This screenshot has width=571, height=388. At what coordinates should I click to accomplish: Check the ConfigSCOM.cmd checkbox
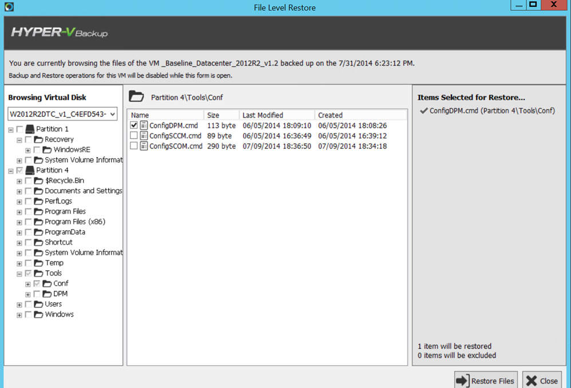(134, 146)
